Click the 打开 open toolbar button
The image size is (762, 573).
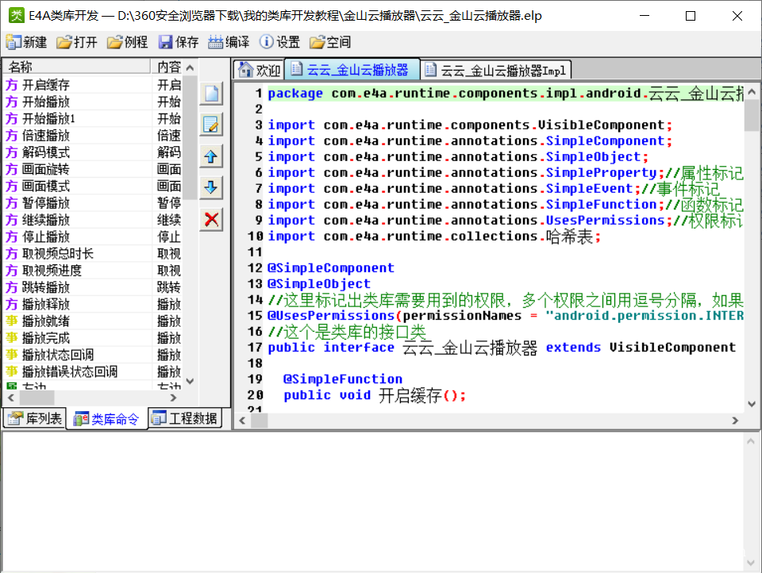click(x=77, y=42)
